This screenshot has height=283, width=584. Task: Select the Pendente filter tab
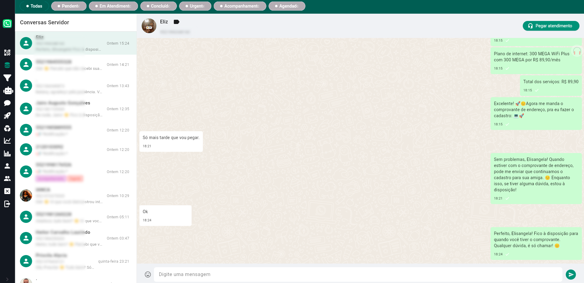pos(69,6)
